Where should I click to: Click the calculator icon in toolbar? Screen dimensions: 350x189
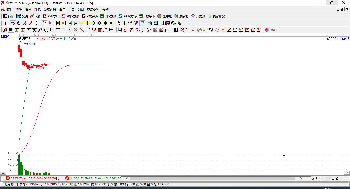pyautogui.click(x=155, y=23)
